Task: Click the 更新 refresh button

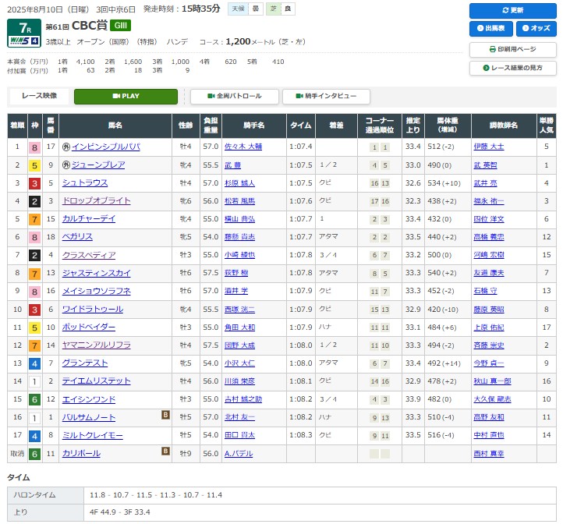Action: tap(512, 10)
